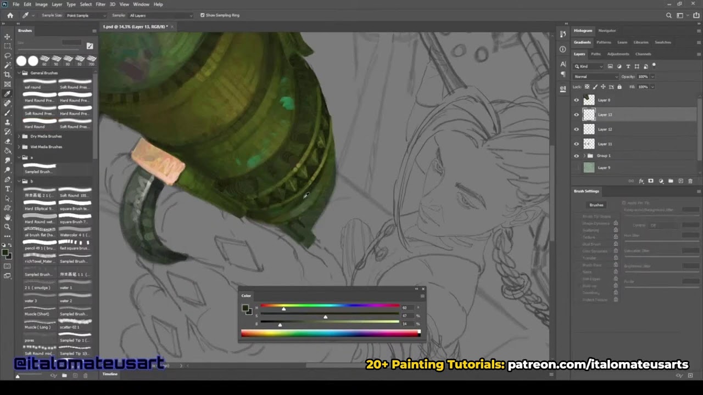Toggle brush settings icon in Brushes panel
703x395 pixels.
tap(90, 46)
